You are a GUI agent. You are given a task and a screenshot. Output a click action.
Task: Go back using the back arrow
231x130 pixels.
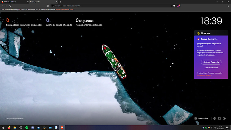[3, 6]
